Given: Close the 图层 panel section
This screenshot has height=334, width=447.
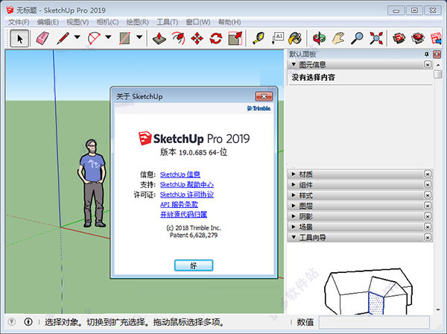Looking at the screenshot, I should [x=428, y=206].
